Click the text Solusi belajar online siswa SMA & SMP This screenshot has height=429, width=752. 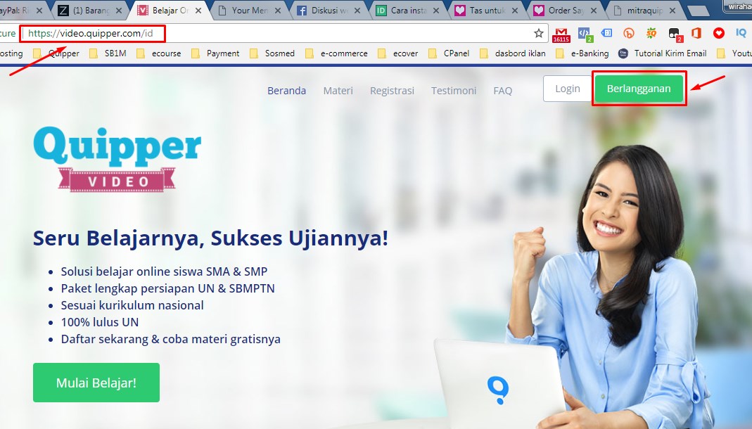[x=164, y=271]
